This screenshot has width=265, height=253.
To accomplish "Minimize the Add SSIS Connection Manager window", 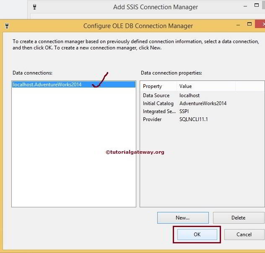I will tap(245, 6).
